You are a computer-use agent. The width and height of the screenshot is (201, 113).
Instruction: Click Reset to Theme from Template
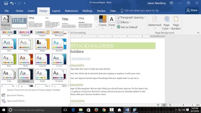click(34, 90)
